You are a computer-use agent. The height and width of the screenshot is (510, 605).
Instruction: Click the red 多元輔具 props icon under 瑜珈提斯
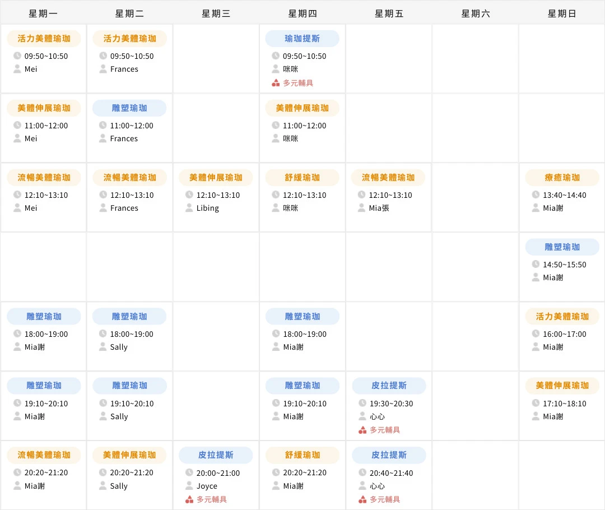[275, 82]
